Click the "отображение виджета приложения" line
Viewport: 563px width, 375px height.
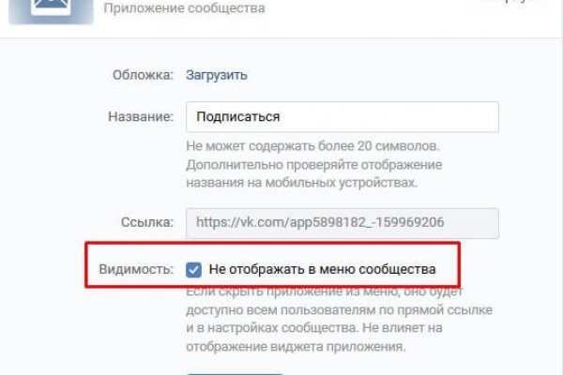pos(294,347)
